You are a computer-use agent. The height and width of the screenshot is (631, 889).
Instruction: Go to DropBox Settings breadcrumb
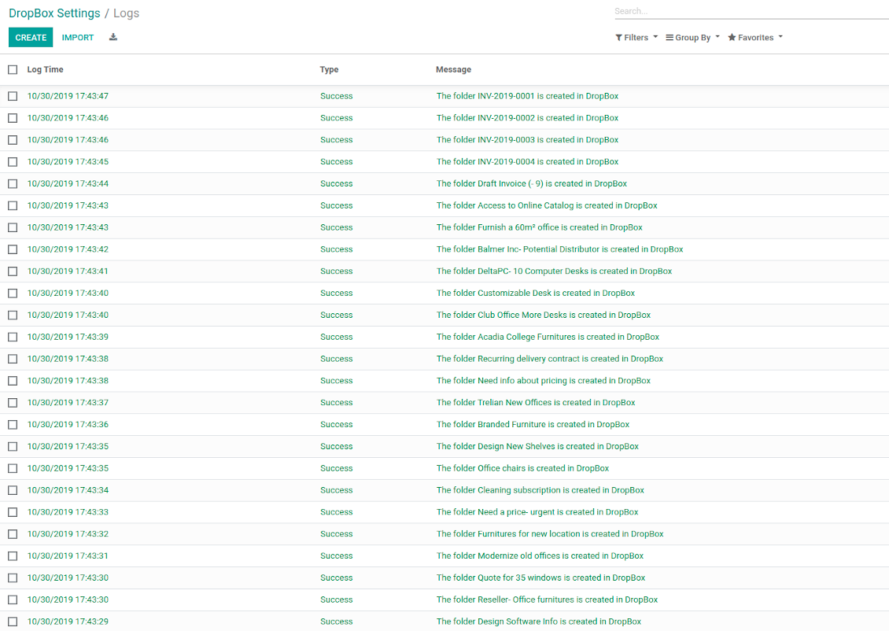[54, 13]
